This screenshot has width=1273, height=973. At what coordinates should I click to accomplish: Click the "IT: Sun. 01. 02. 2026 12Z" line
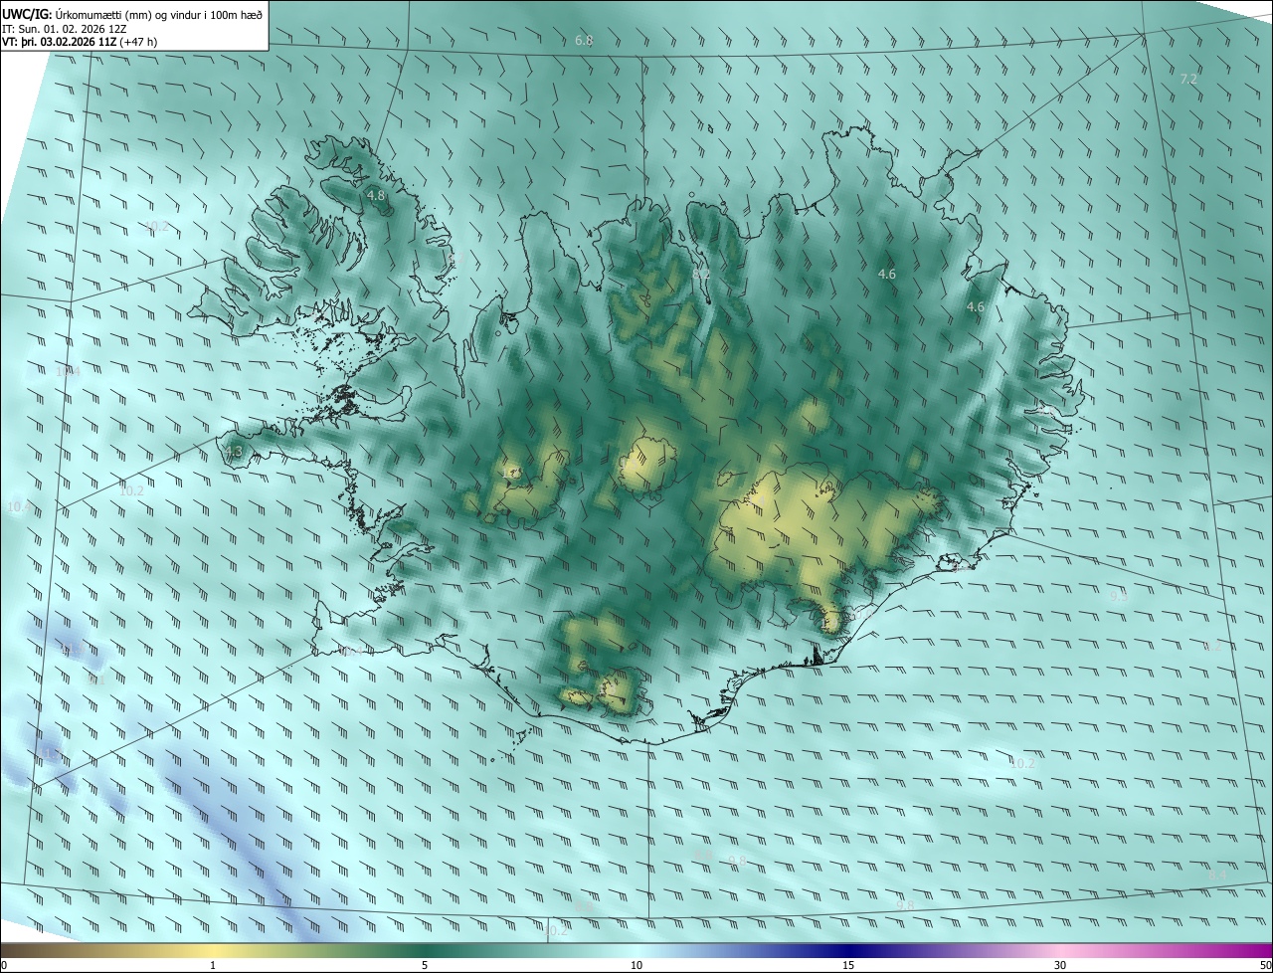point(66,28)
